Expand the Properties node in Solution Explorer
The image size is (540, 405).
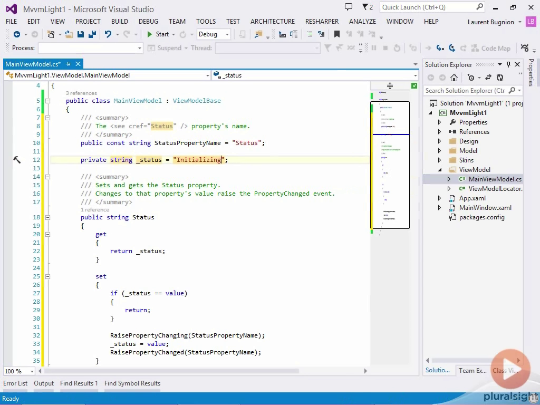[x=439, y=122]
